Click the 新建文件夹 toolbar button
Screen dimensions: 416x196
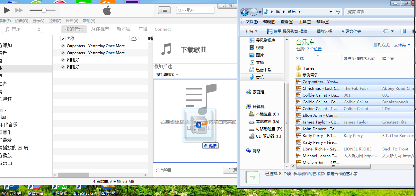351,31
